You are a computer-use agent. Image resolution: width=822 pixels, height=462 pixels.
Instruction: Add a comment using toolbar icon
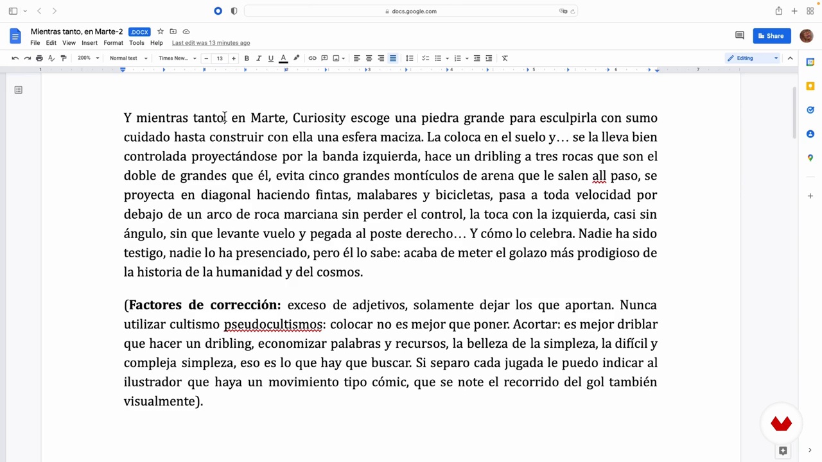[x=324, y=58]
